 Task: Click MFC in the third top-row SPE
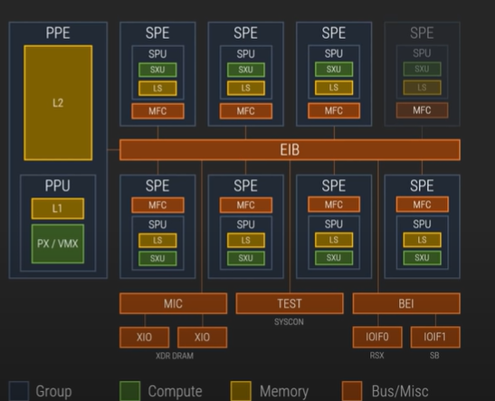(334, 110)
